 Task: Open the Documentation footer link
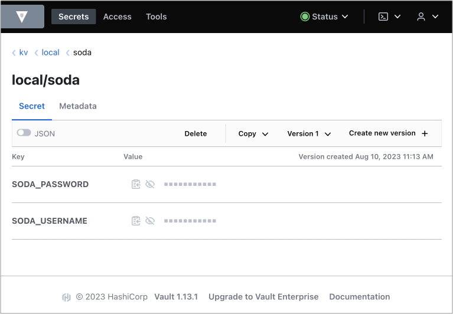359,297
